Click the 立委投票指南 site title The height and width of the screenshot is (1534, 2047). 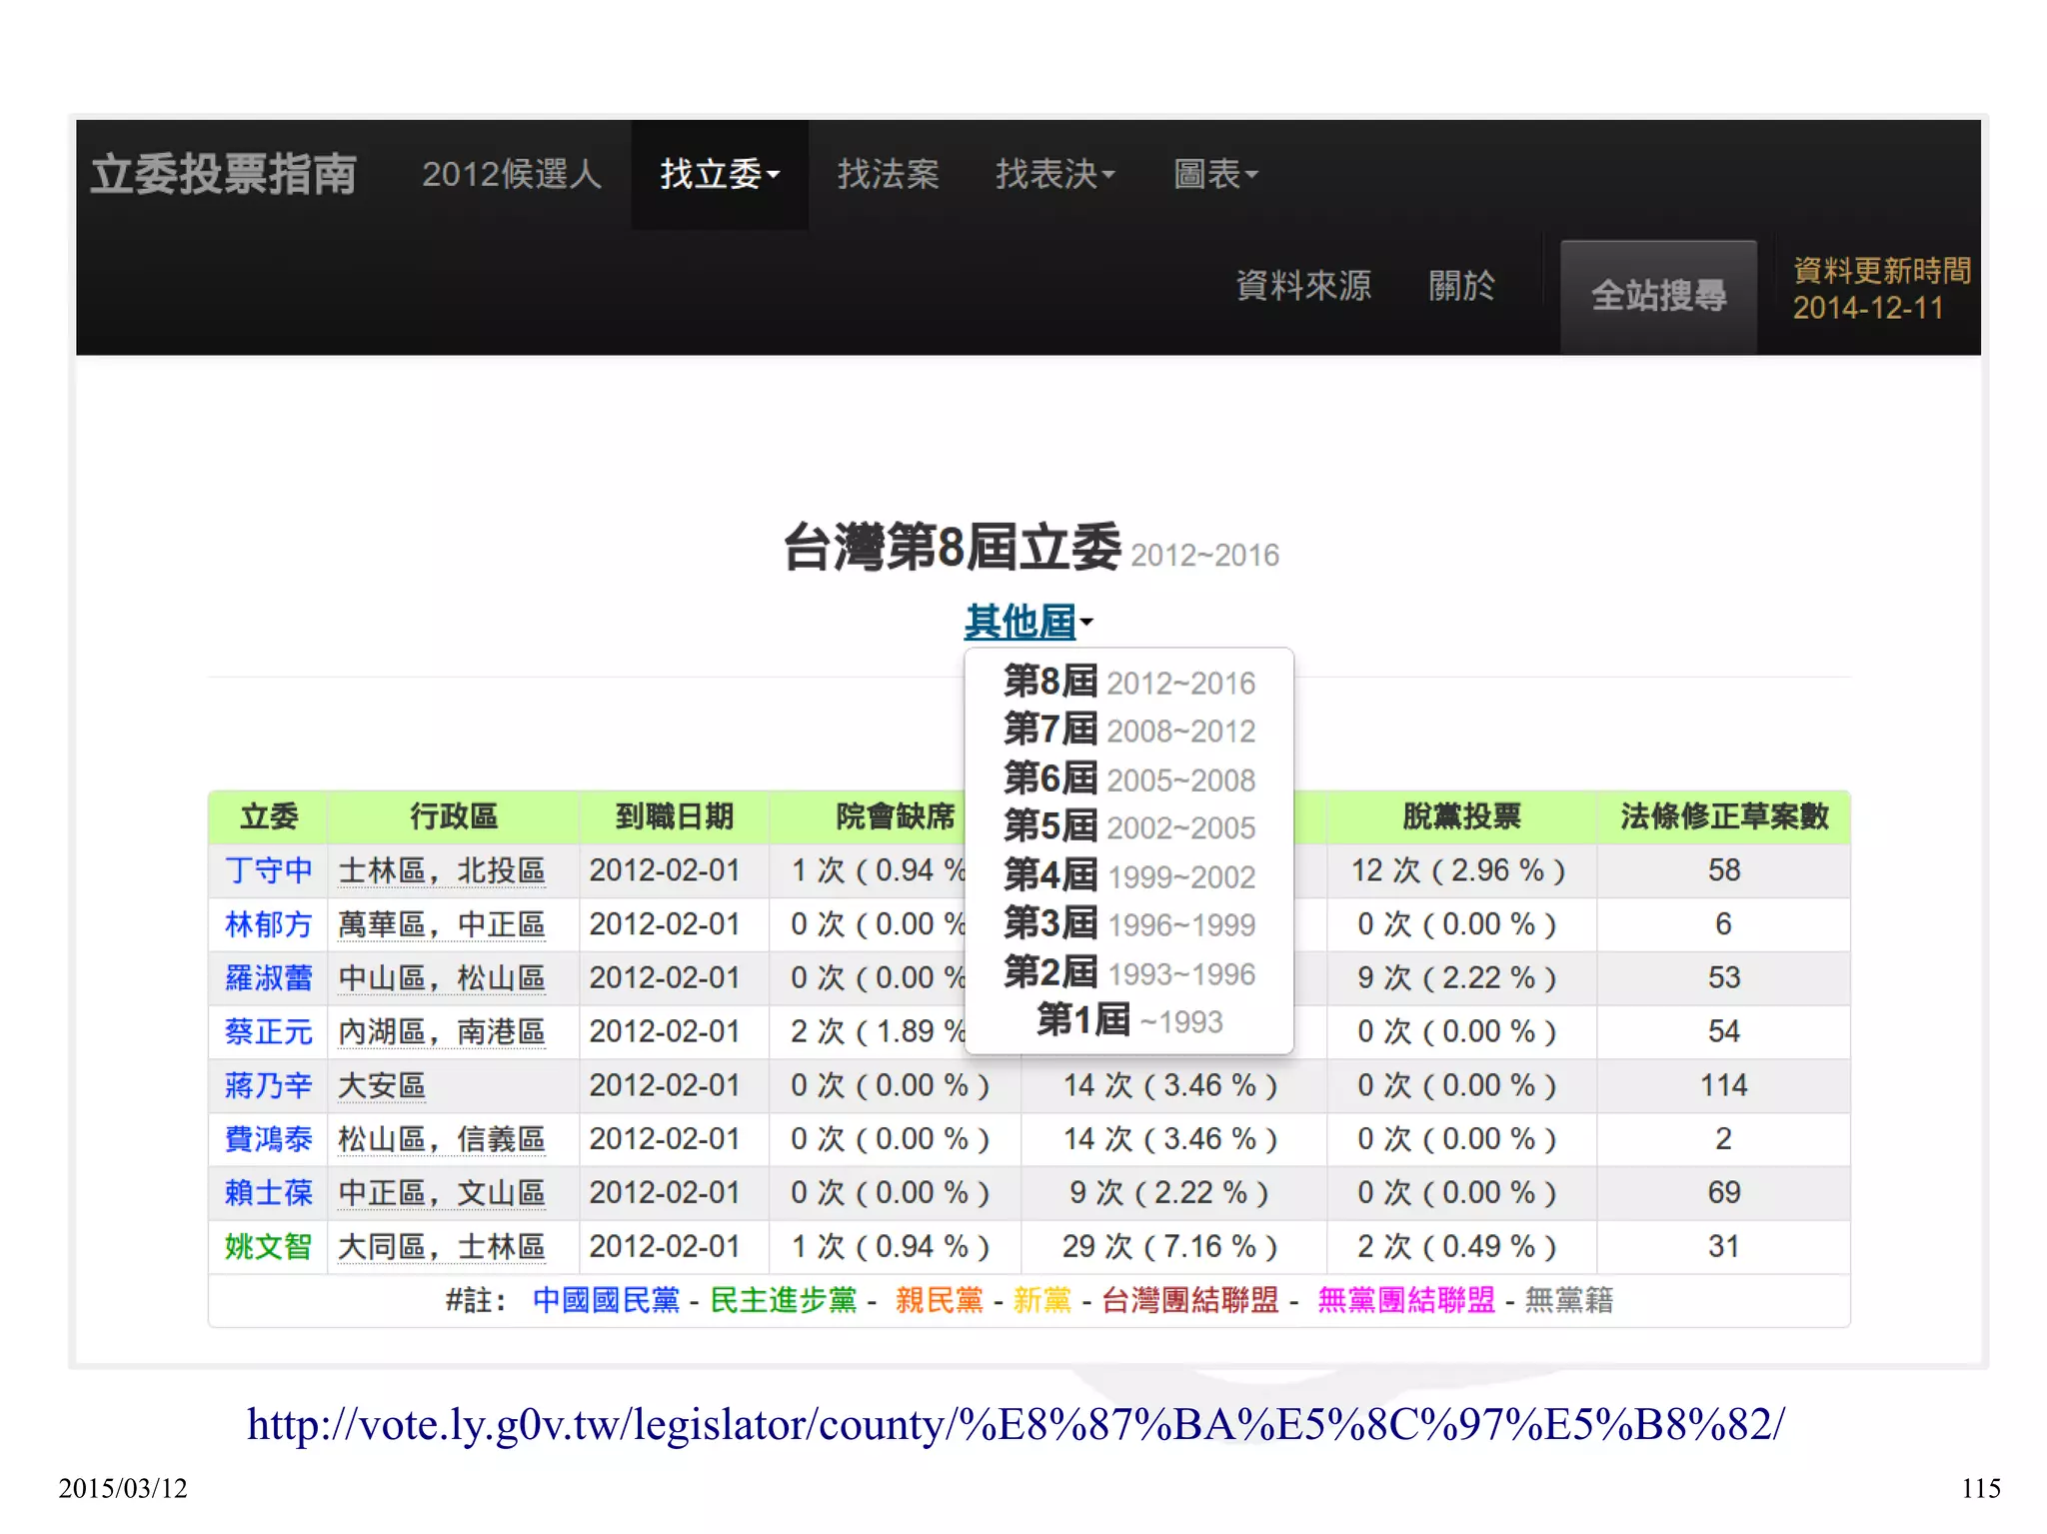[x=224, y=175]
